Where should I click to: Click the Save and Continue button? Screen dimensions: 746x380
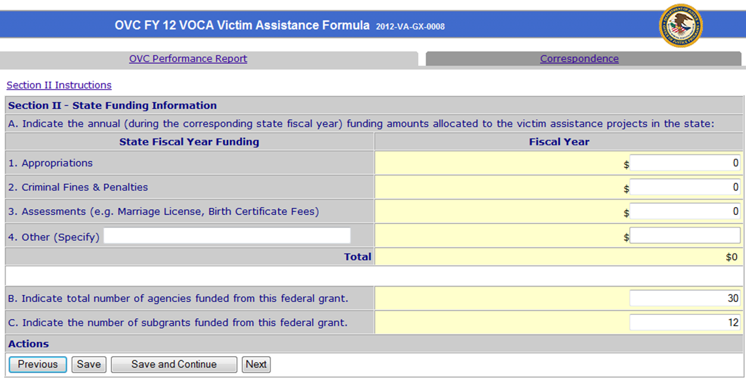coord(174,365)
